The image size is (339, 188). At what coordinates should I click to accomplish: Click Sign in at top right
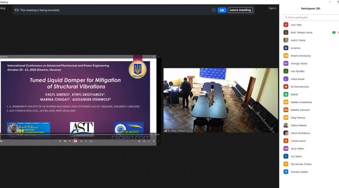pos(272,8)
